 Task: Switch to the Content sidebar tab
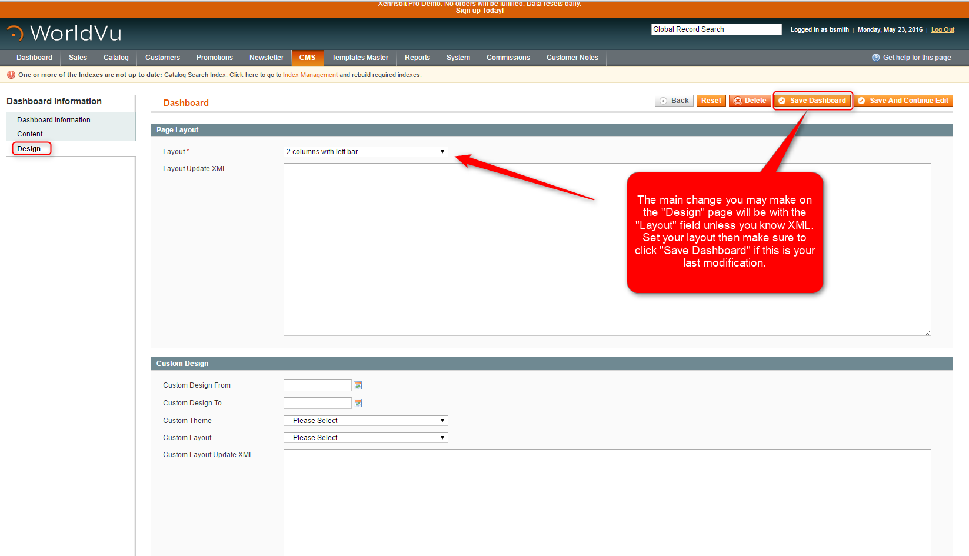[x=30, y=134]
